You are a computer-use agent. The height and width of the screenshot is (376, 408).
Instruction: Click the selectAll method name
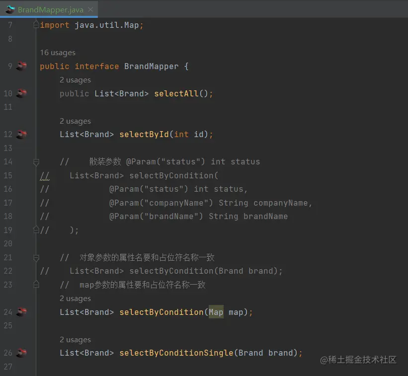(176, 93)
